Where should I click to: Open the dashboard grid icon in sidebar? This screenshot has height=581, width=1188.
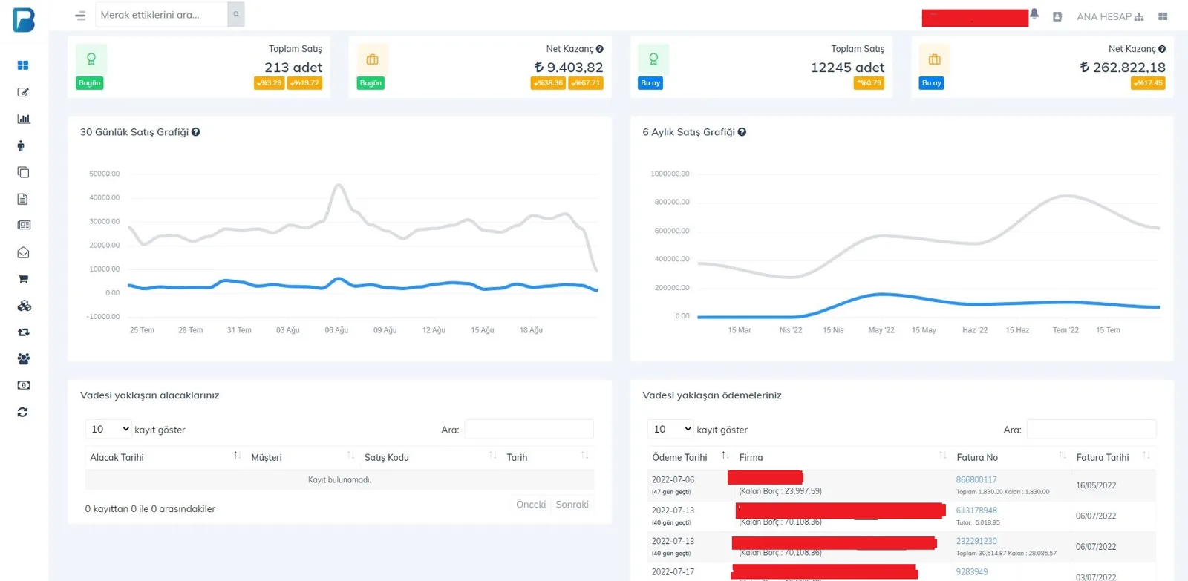[x=23, y=65]
